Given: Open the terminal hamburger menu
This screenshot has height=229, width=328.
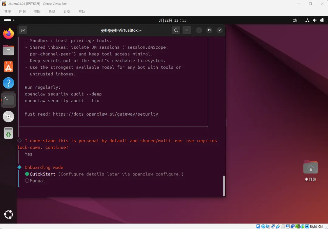Looking at the screenshot, I should pos(187,30).
